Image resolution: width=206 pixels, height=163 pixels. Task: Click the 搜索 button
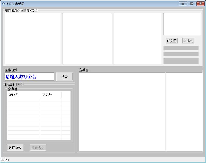(65, 77)
